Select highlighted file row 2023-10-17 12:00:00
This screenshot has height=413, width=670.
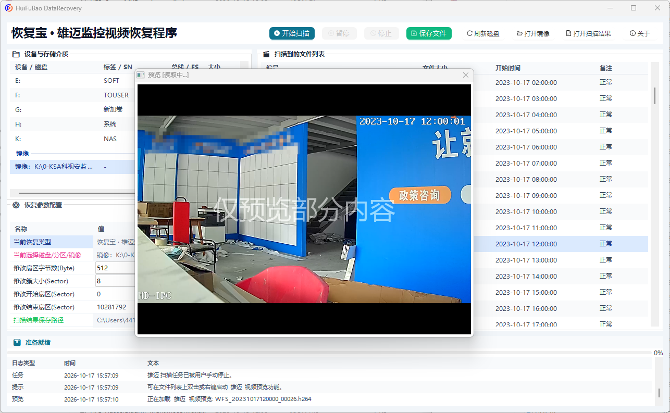tap(561, 244)
